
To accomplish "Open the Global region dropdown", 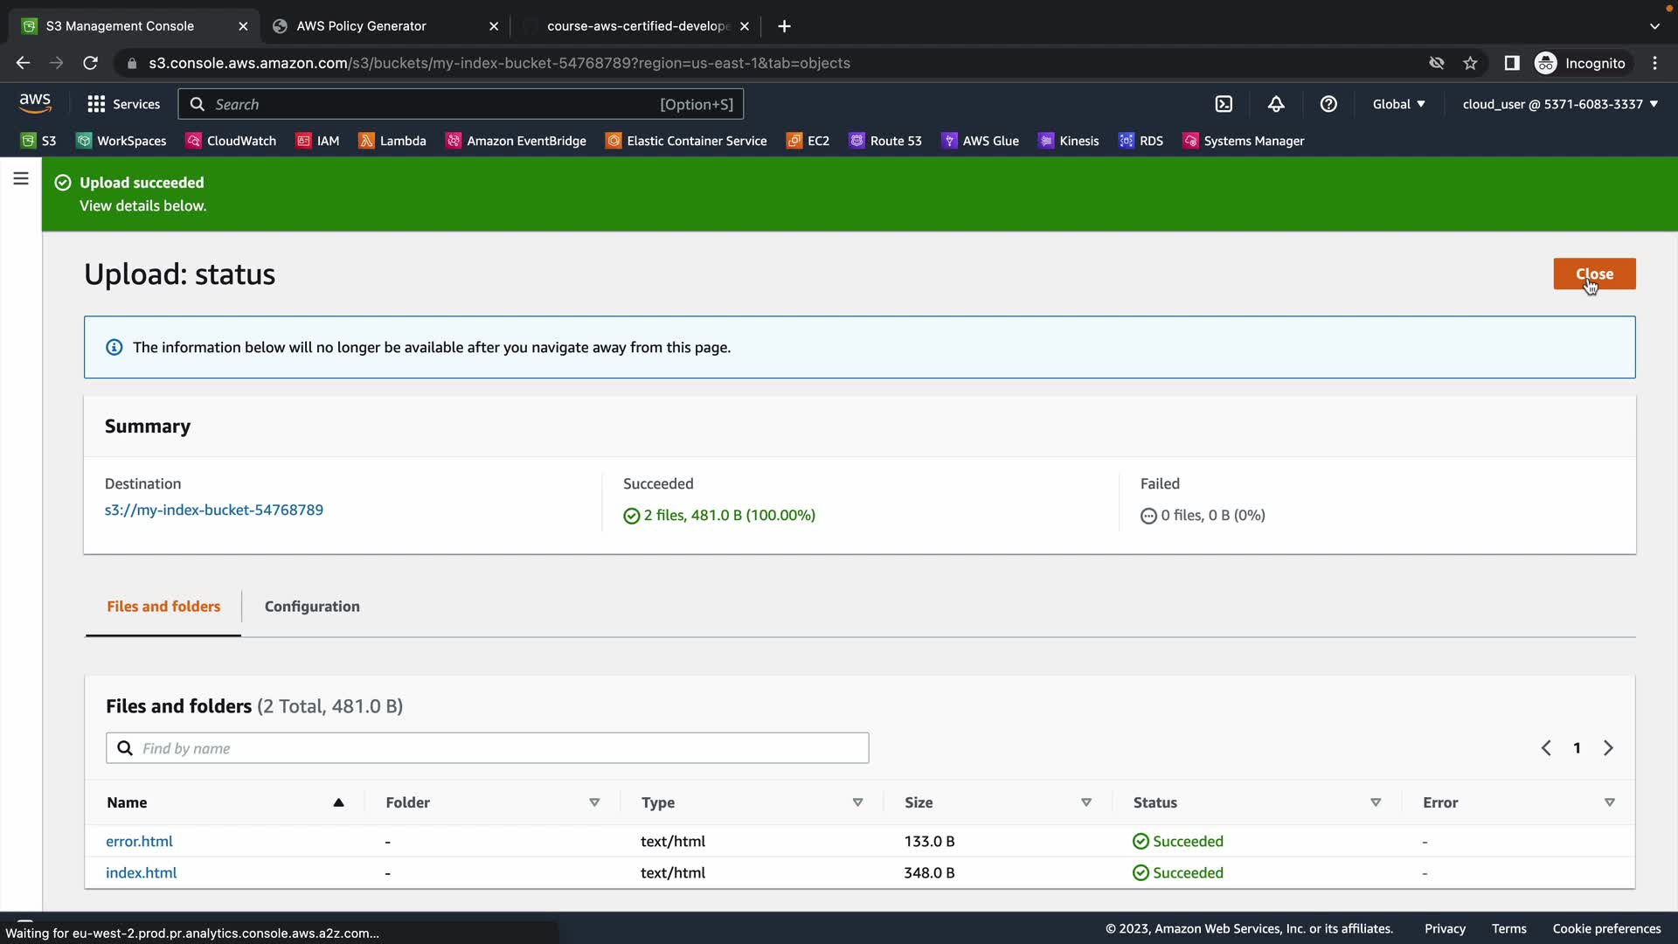I will pyautogui.click(x=1398, y=104).
